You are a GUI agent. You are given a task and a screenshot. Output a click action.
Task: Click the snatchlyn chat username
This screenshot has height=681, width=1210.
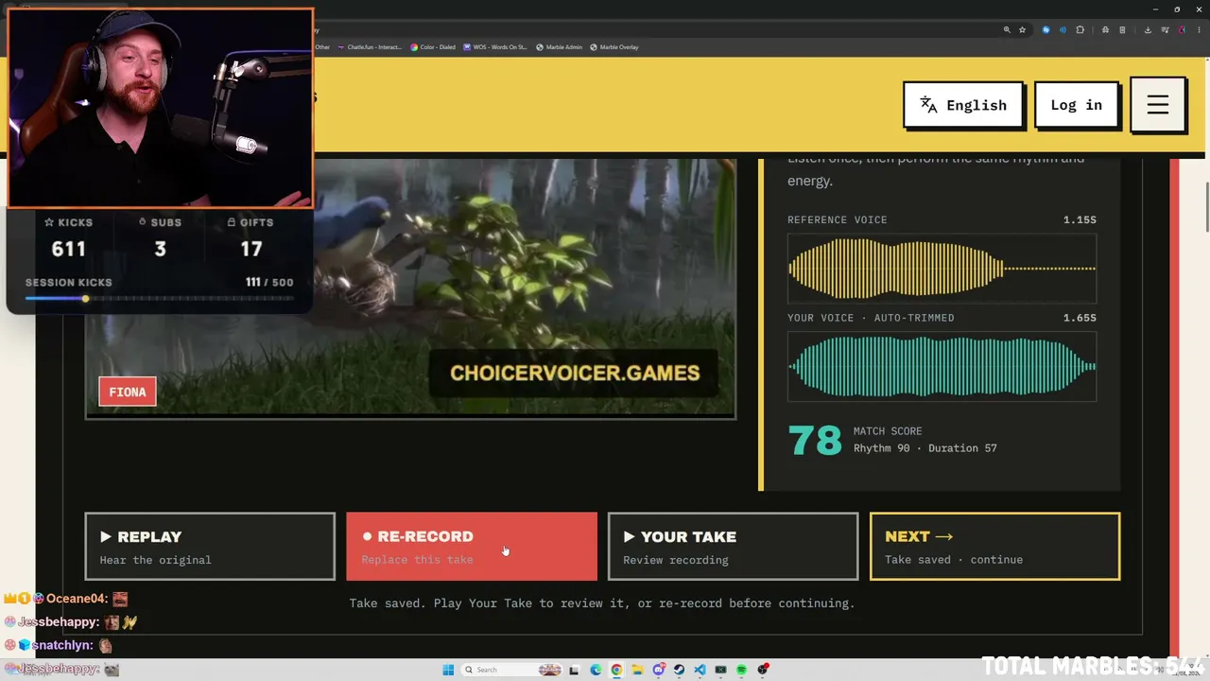tap(62, 645)
